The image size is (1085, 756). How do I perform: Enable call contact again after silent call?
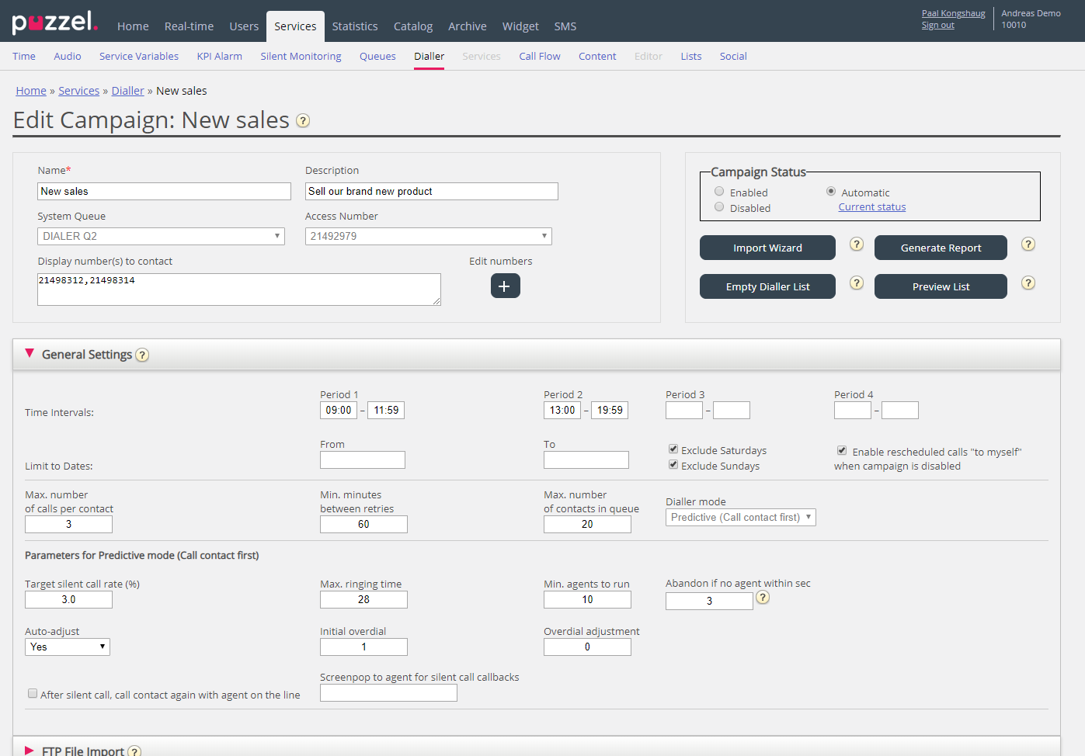pyautogui.click(x=33, y=694)
